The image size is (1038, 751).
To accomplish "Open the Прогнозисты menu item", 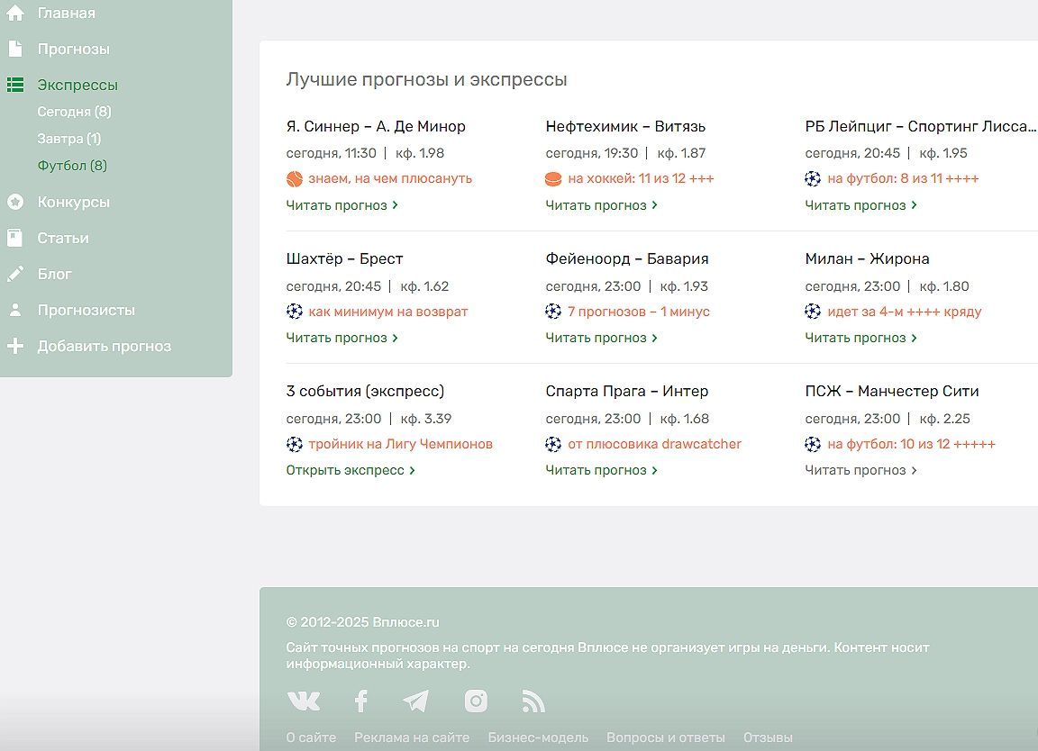I will 86,310.
